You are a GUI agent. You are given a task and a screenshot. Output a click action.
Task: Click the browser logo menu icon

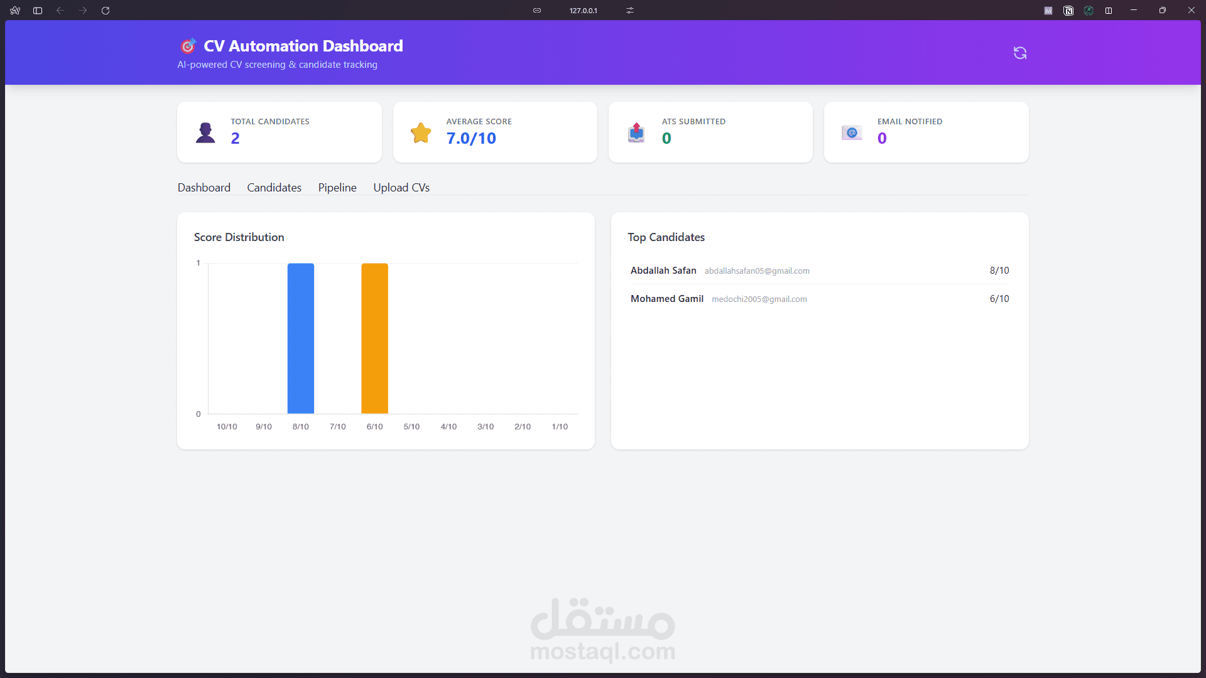(x=15, y=11)
